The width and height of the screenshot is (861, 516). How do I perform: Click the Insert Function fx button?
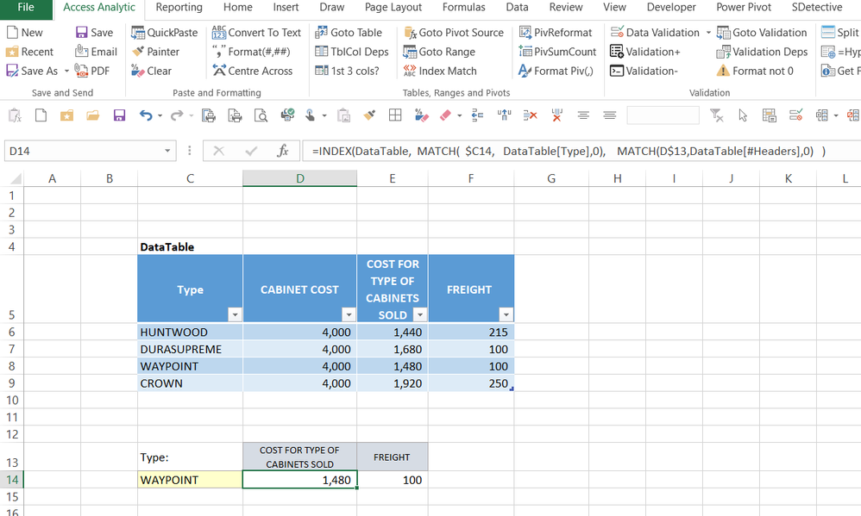coord(283,151)
